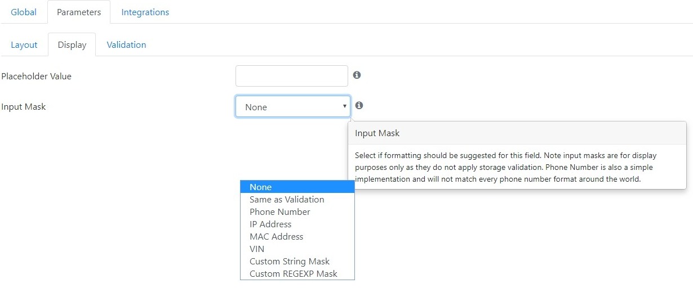Open the Layout sub-tab
Image resolution: width=693 pixels, height=288 pixels.
point(24,44)
